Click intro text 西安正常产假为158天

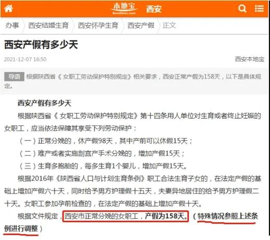(x=191, y=77)
